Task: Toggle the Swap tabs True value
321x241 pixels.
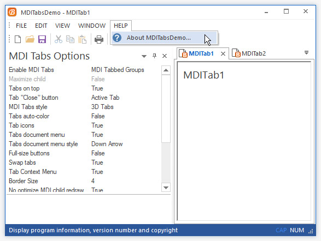Action: 97,162
